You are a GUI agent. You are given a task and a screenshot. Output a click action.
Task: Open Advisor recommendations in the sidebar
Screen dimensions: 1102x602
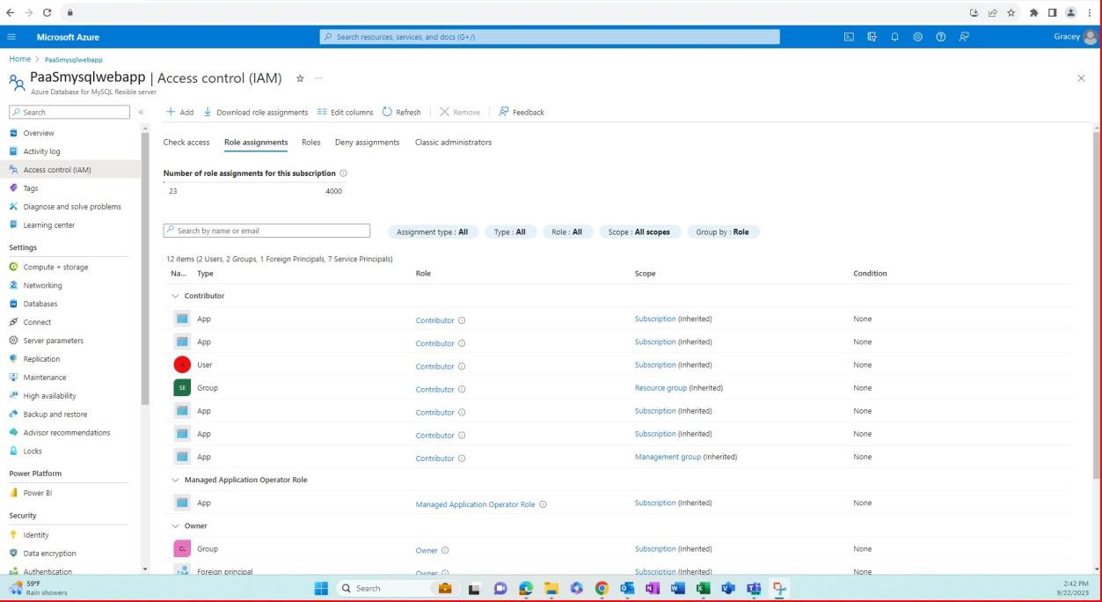click(66, 432)
